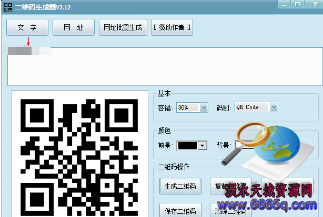Generate QR code with 生成二维码 button

180,186
